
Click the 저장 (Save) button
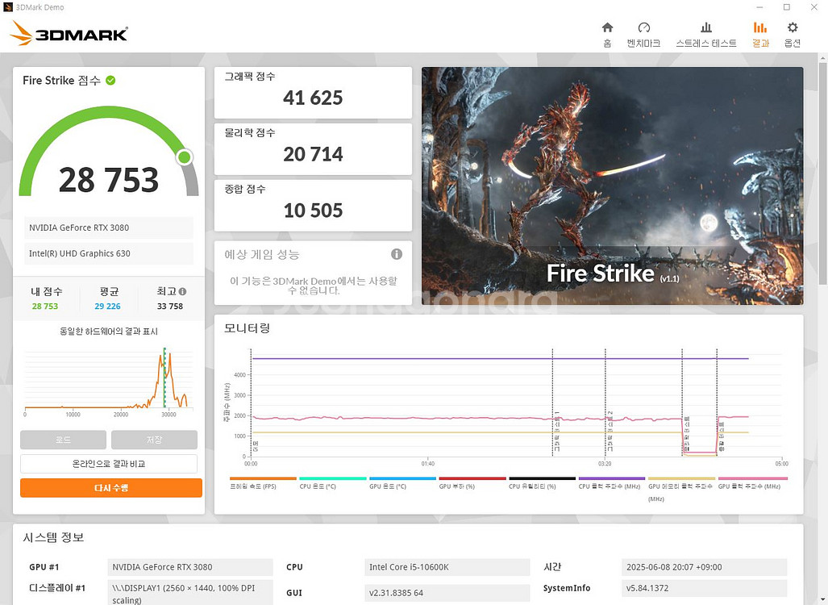[154, 440]
